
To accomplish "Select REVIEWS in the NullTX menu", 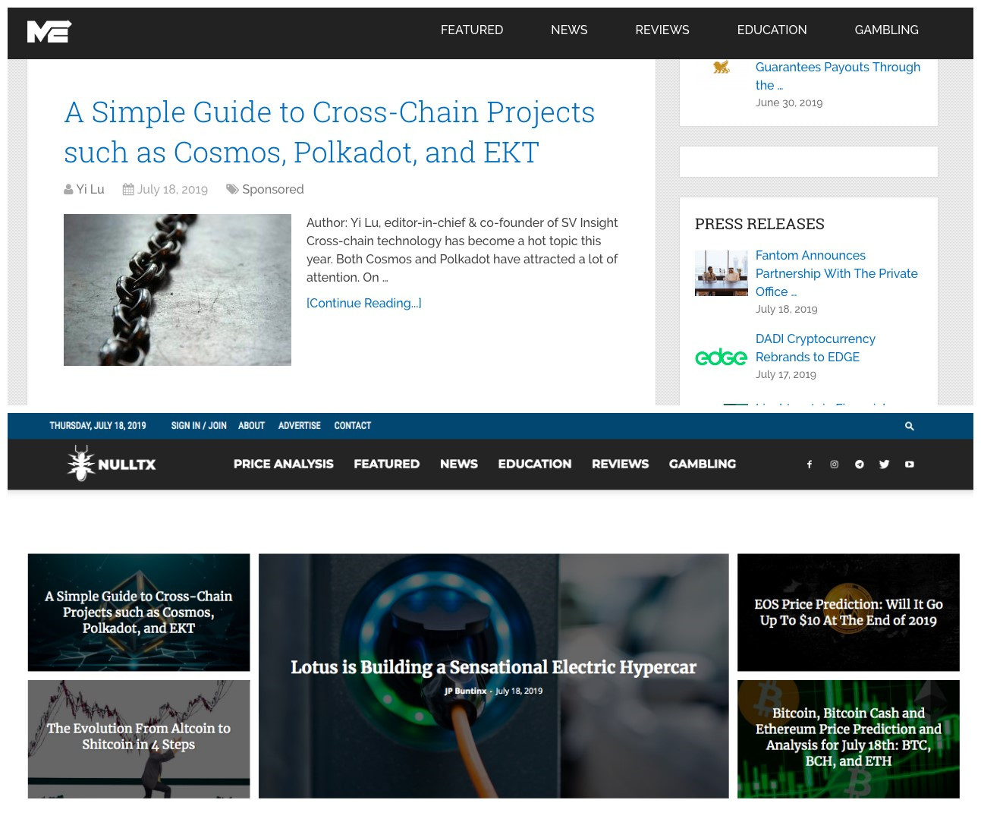I will pyautogui.click(x=621, y=464).
